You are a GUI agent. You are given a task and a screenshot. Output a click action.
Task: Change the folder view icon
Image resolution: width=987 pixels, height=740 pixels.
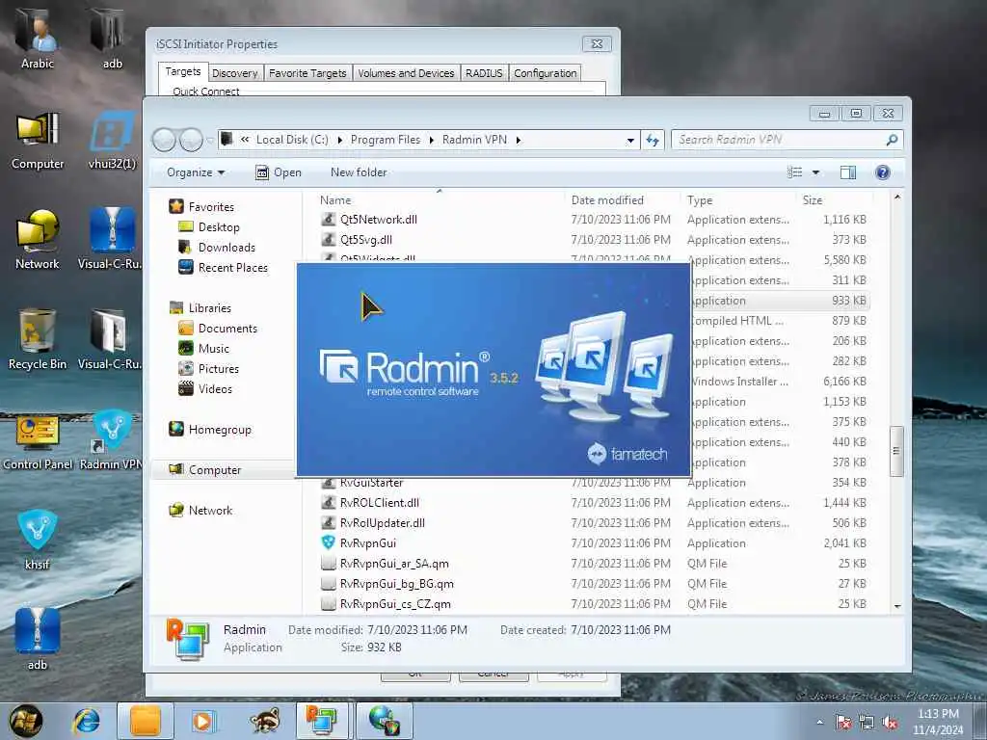click(795, 172)
